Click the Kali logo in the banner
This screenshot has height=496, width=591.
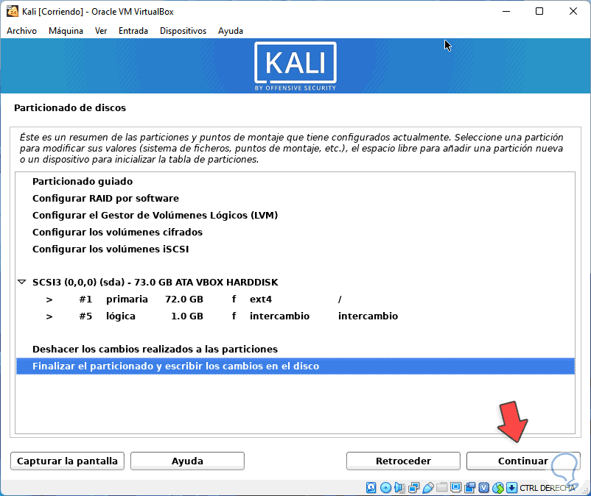coord(295,65)
